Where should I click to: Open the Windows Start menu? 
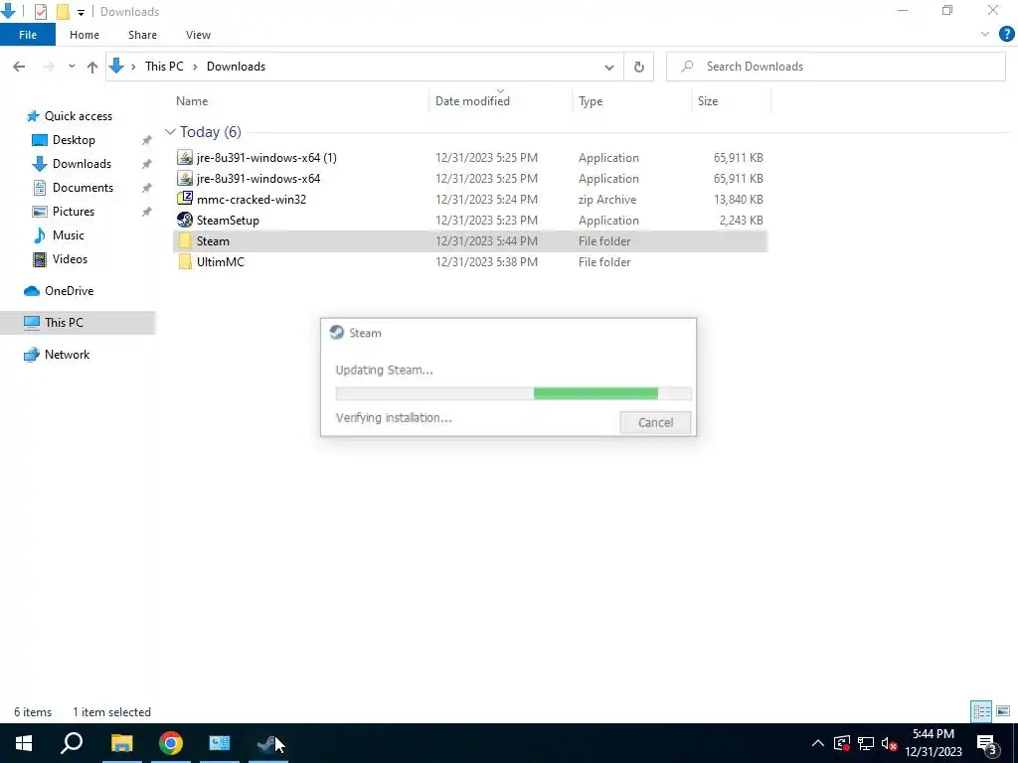(x=24, y=743)
